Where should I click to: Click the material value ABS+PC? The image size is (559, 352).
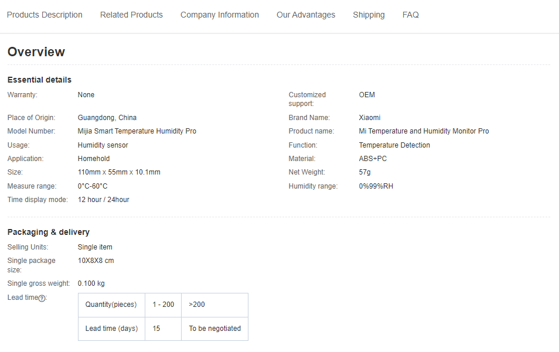[373, 159]
